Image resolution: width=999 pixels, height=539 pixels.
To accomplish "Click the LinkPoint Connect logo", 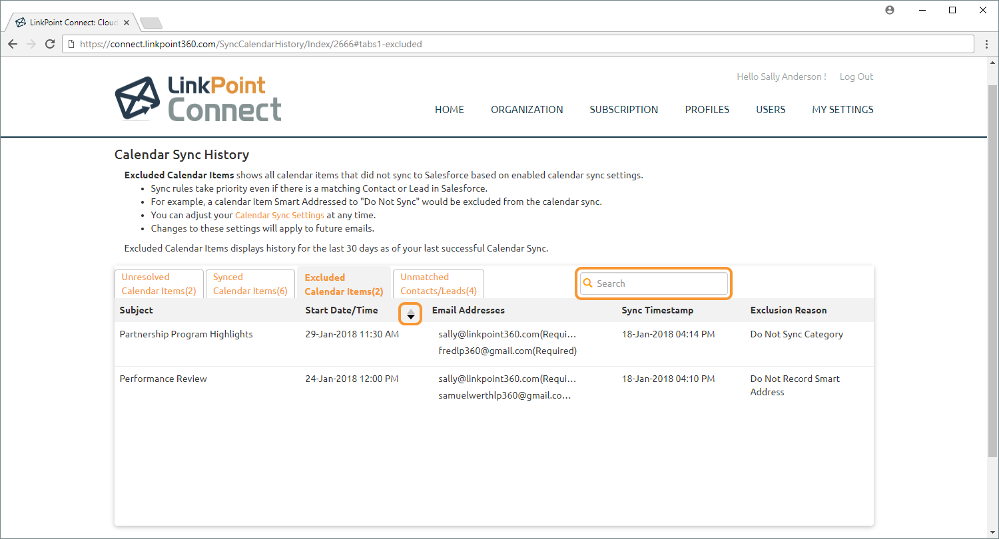I will [198, 98].
